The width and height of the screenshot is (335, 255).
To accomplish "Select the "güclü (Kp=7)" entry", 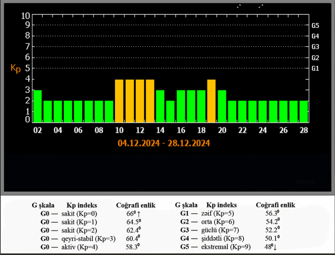I will pos(220,230).
